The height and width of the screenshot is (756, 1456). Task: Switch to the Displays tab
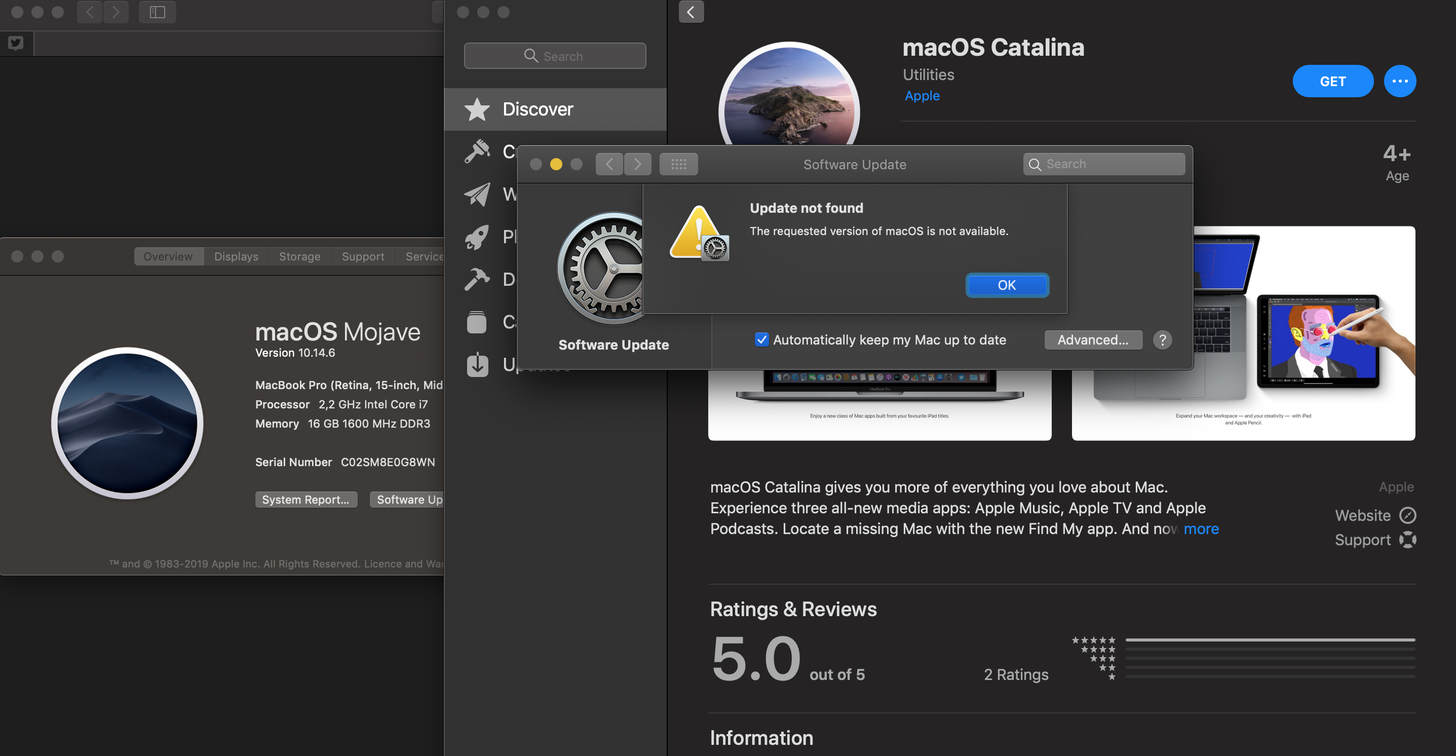click(x=236, y=256)
